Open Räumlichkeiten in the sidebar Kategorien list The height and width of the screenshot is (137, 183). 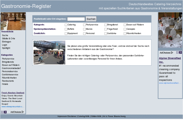pos(9,78)
